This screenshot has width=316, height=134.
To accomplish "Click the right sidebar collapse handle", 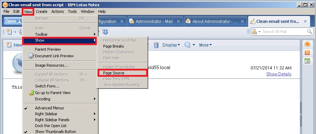I will [301, 115].
